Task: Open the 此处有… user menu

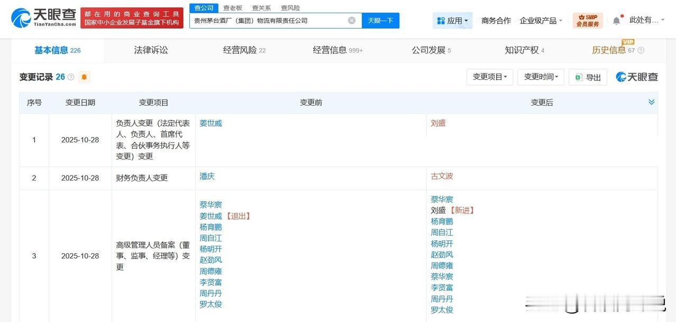Action: 647,20
